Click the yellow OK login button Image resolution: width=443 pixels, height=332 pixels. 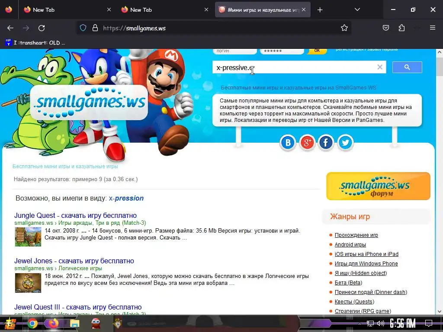point(317,51)
